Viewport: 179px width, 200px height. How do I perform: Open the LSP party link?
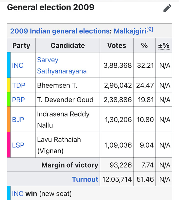pyautogui.click(x=18, y=145)
